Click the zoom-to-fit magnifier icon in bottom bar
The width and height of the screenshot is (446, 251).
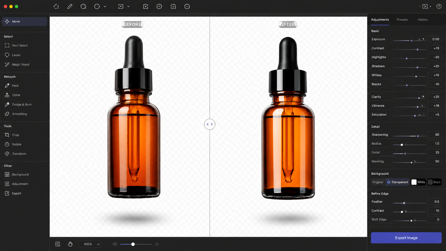point(58,244)
